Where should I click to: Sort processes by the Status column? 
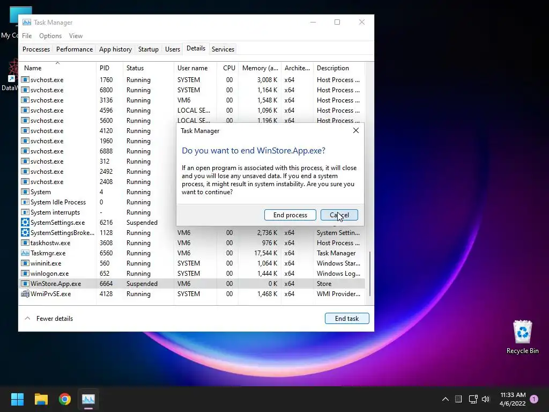(x=148, y=68)
